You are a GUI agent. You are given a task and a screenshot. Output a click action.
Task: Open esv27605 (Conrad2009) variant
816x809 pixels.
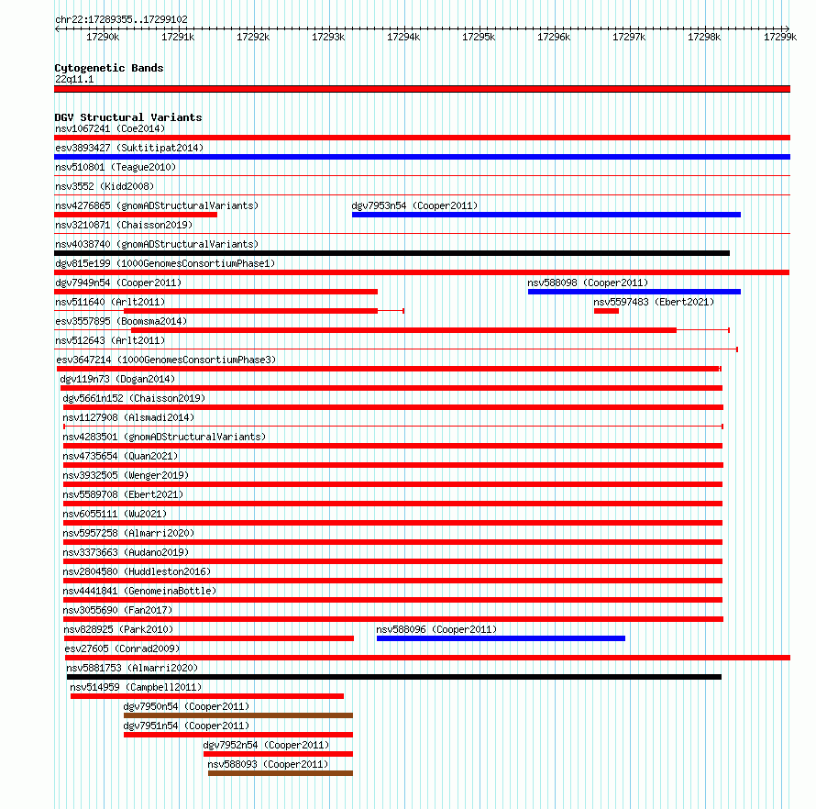[122, 648]
